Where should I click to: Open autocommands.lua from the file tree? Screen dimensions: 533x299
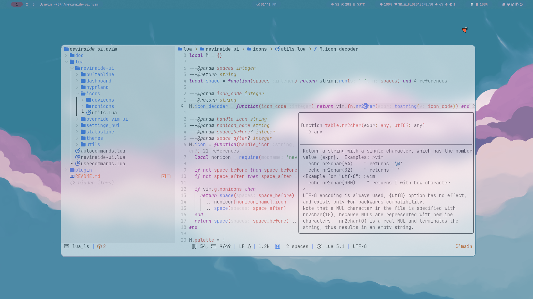pyautogui.click(x=103, y=151)
